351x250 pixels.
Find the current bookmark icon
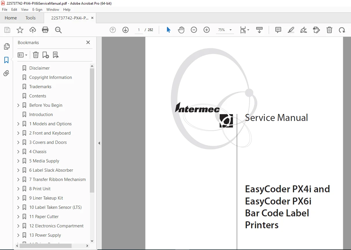coord(56,55)
